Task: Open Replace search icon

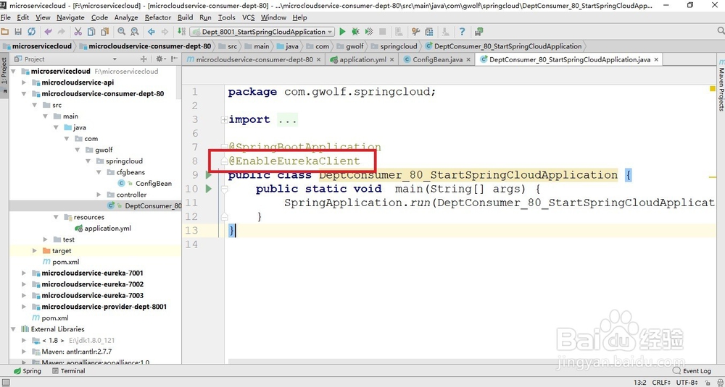Action: click(135, 32)
